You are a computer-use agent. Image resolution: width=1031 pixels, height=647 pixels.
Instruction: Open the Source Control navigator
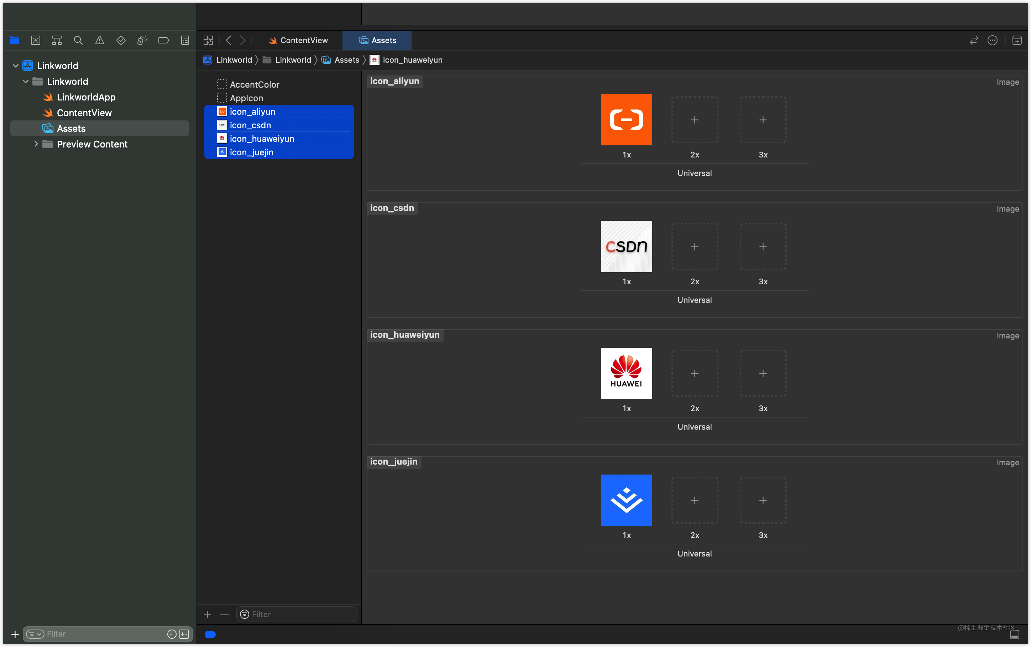pos(36,40)
